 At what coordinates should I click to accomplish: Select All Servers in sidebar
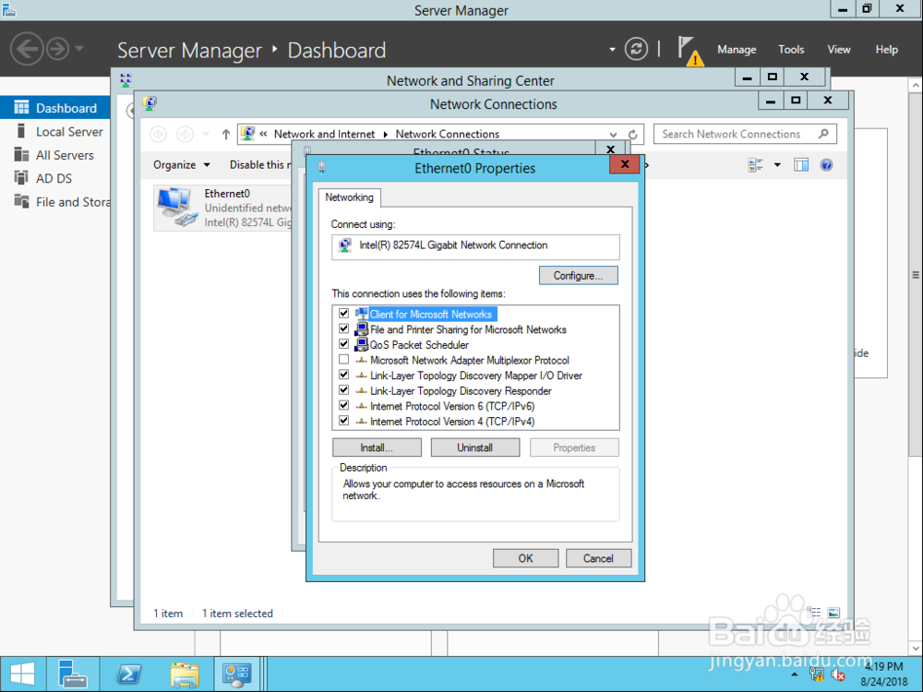click(55, 155)
